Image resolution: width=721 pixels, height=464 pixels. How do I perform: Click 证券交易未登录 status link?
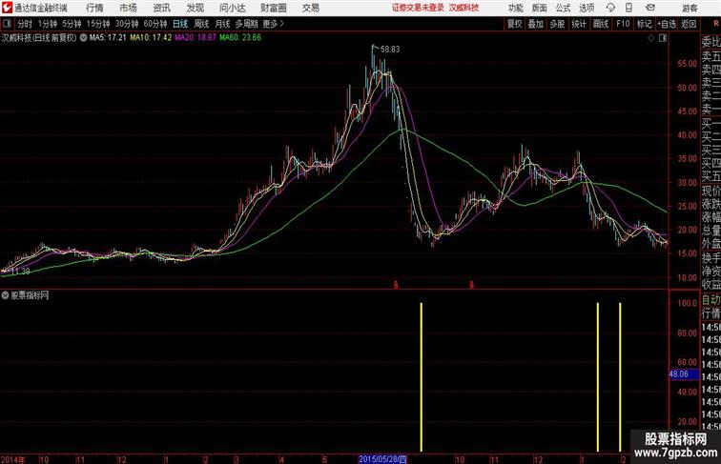[x=418, y=8]
